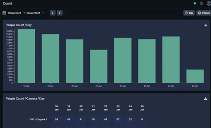211x128 pixels.
Task: Click the Count page title
Action: tap(7, 4)
